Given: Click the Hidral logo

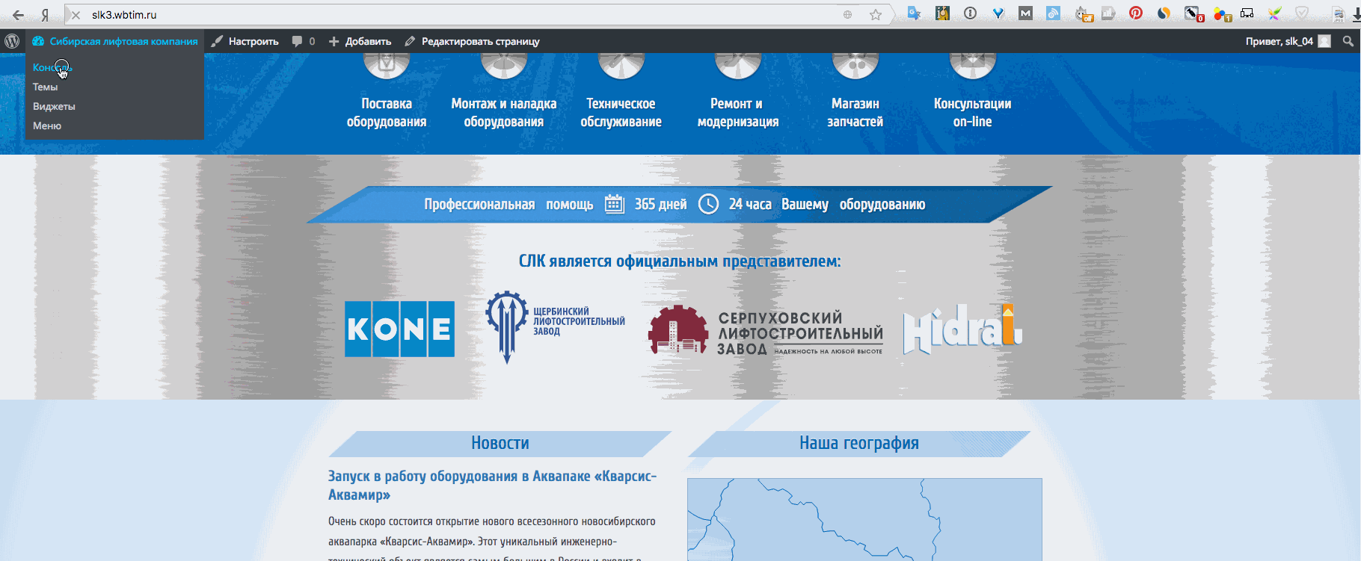Looking at the screenshot, I should (962, 329).
